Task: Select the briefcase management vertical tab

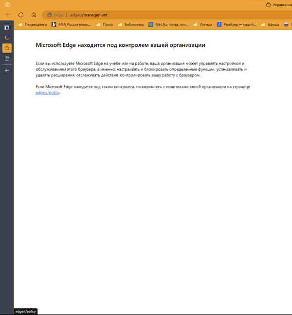Action: [x=7, y=48]
